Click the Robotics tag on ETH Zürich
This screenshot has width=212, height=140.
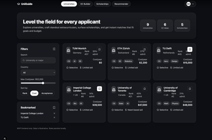click(128, 61)
